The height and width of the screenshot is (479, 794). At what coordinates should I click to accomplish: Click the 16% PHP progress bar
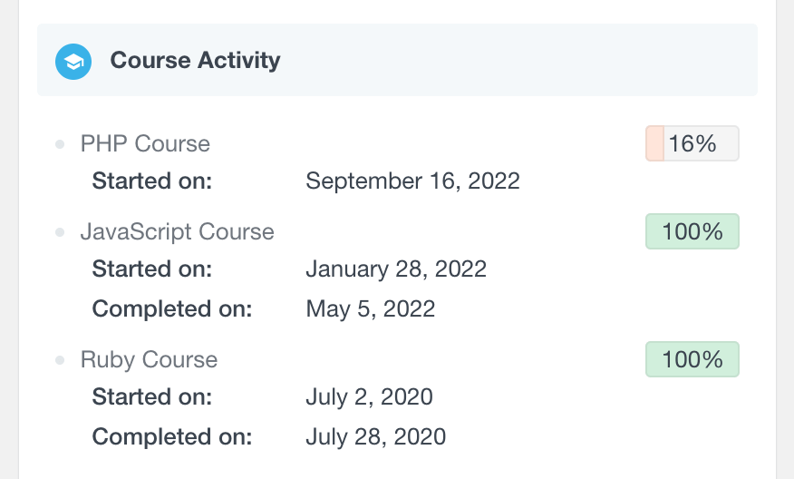[x=692, y=143]
